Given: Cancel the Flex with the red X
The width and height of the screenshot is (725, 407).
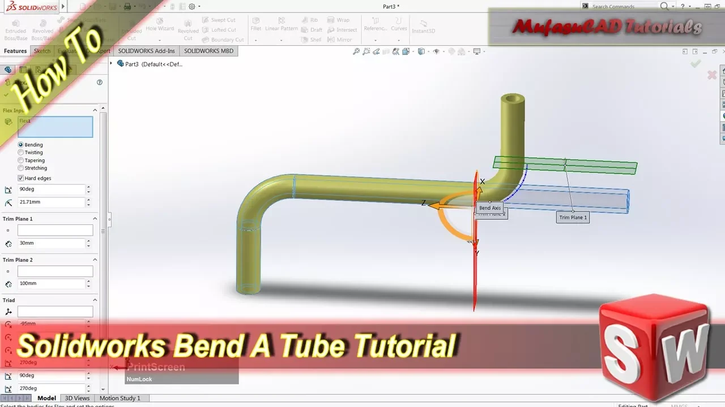Looking at the screenshot, I should tap(713, 75).
